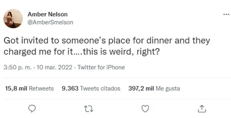The height and width of the screenshot is (118, 231).
Task: Open Amber Nelson's profile picture
Action: coord(13,19)
